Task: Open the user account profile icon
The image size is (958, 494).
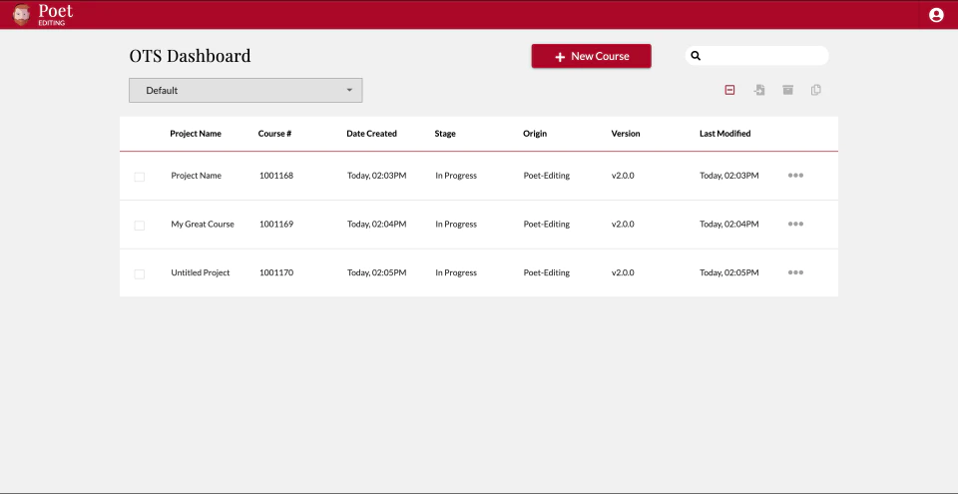Action: pyautogui.click(x=936, y=15)
